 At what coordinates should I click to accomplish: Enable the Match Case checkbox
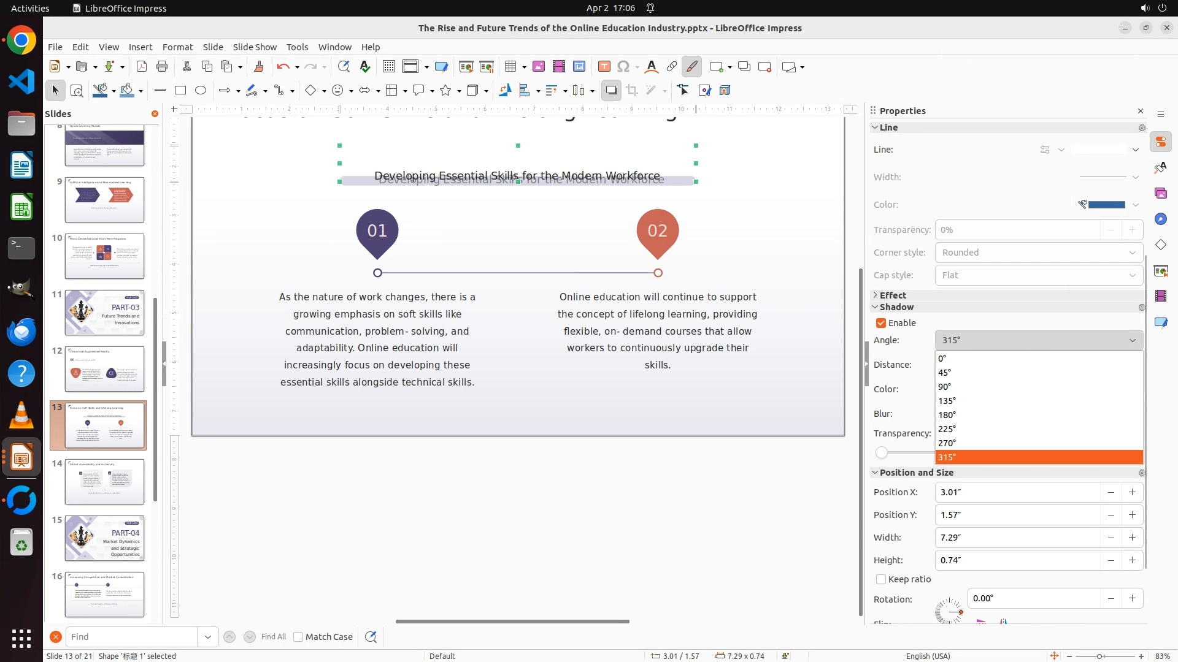(x=298, y=637)
